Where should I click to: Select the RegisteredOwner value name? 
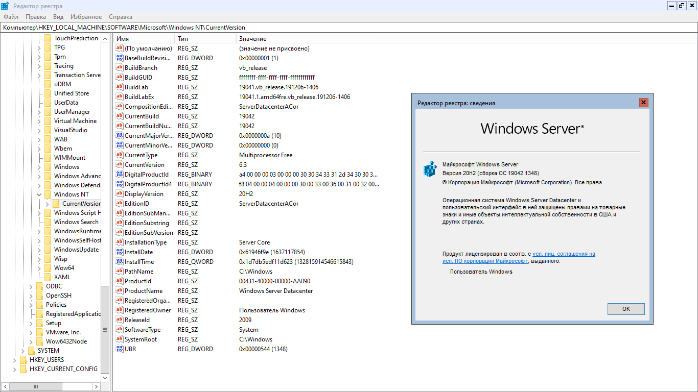[x=148, y=310]
